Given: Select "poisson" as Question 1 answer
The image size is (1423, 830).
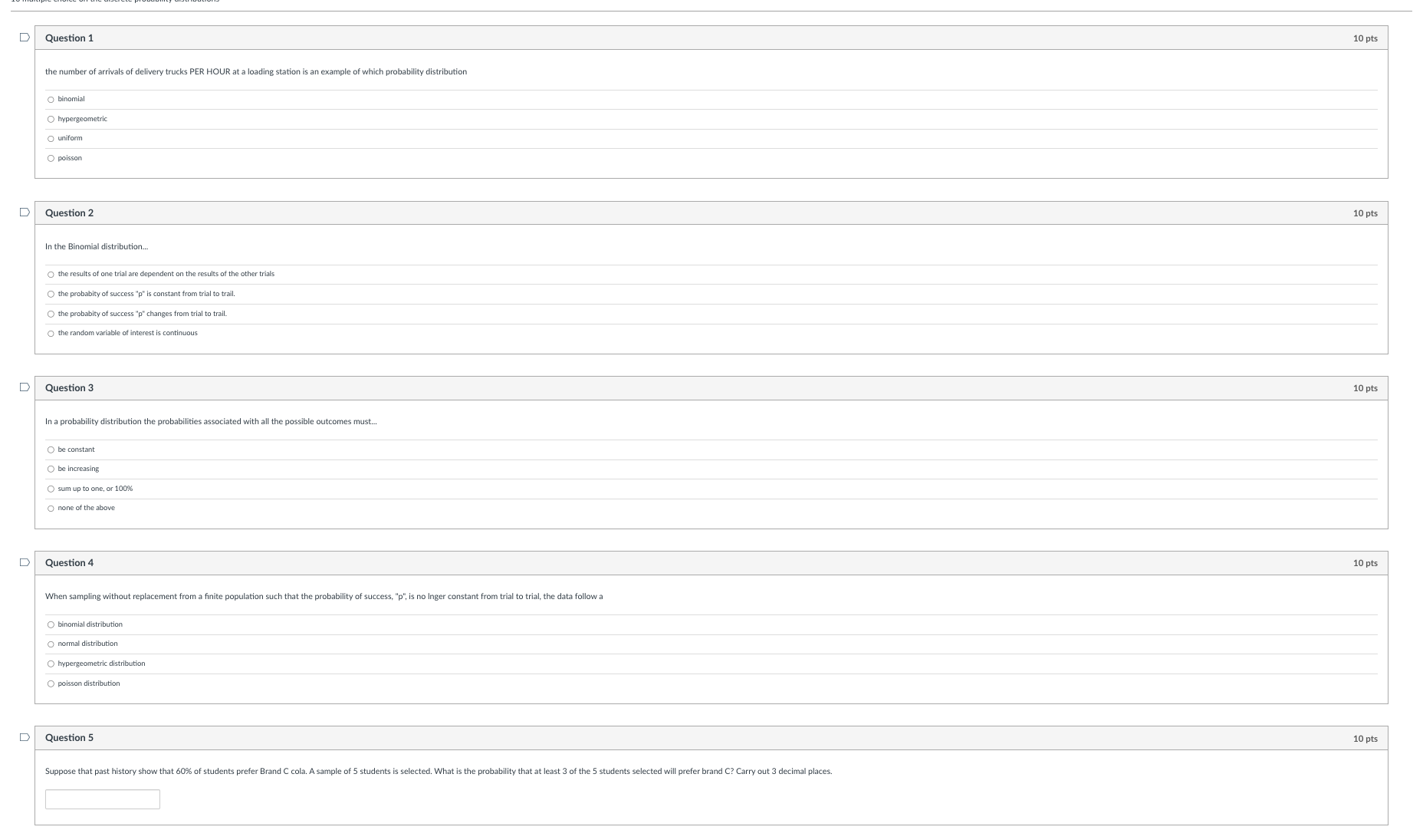Looking at the screenshot, I should pyautogui.click(x=51, y=159).
